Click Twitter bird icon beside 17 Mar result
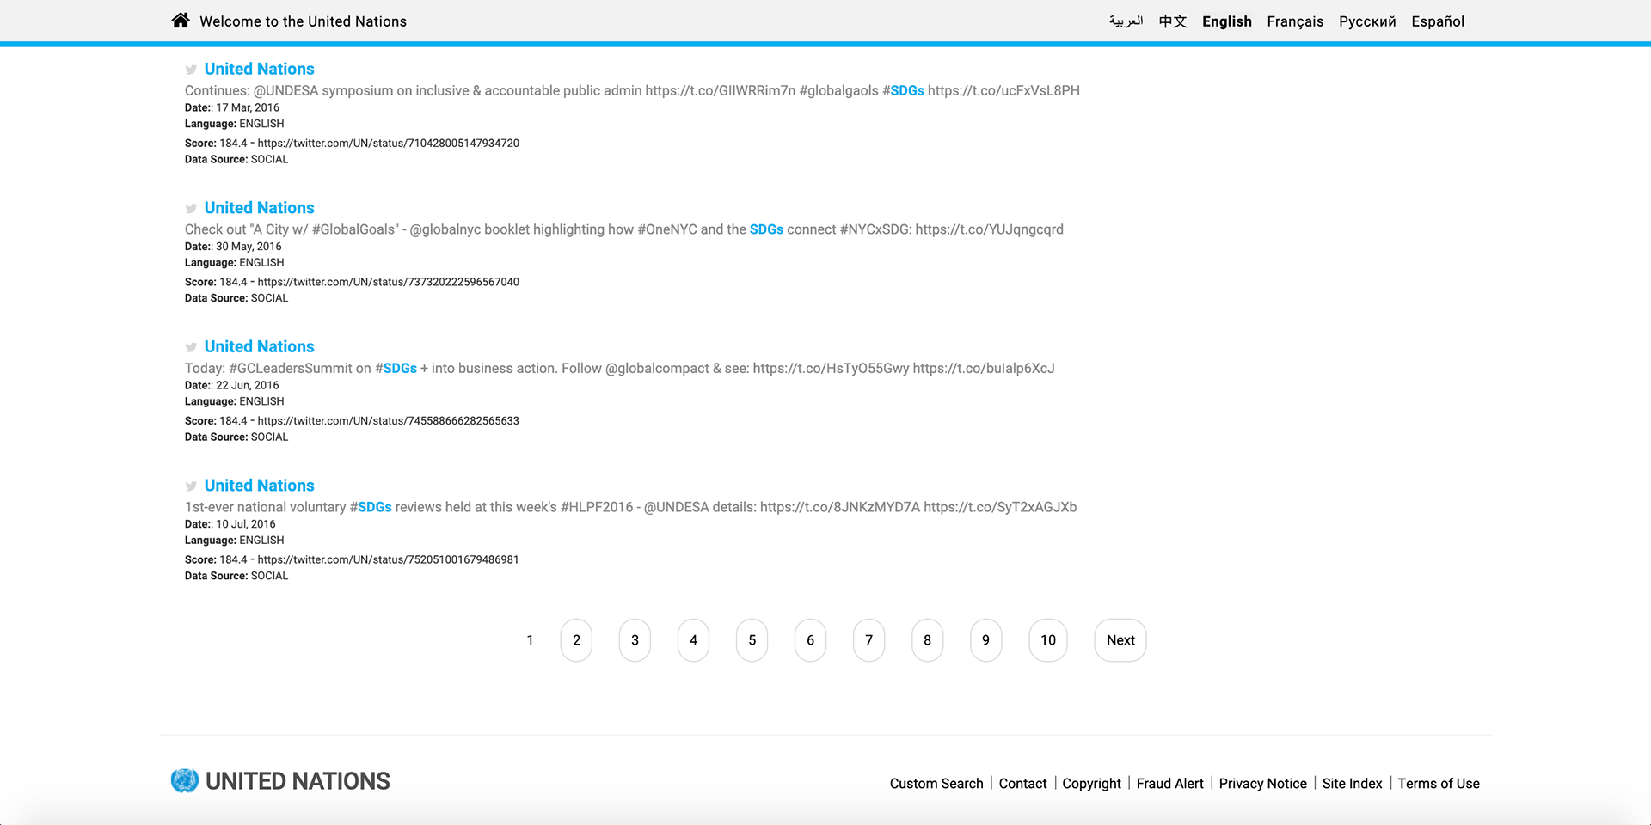 [x=191, y=70]
